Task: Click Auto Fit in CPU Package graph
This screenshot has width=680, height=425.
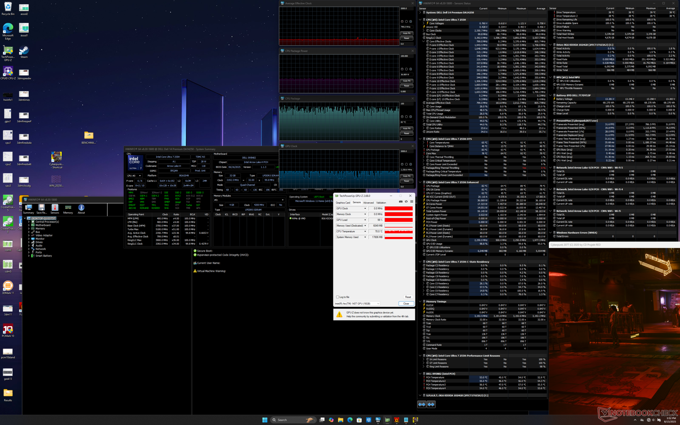Action: point(407,129)
